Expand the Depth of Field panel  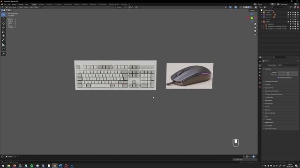pyautogui.click(x=269, y=88)
